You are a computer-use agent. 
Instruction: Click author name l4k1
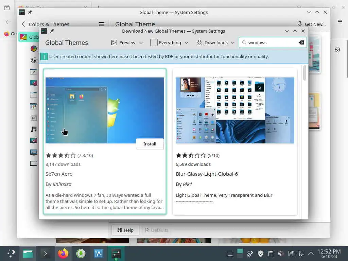click(x=187, y=184)
